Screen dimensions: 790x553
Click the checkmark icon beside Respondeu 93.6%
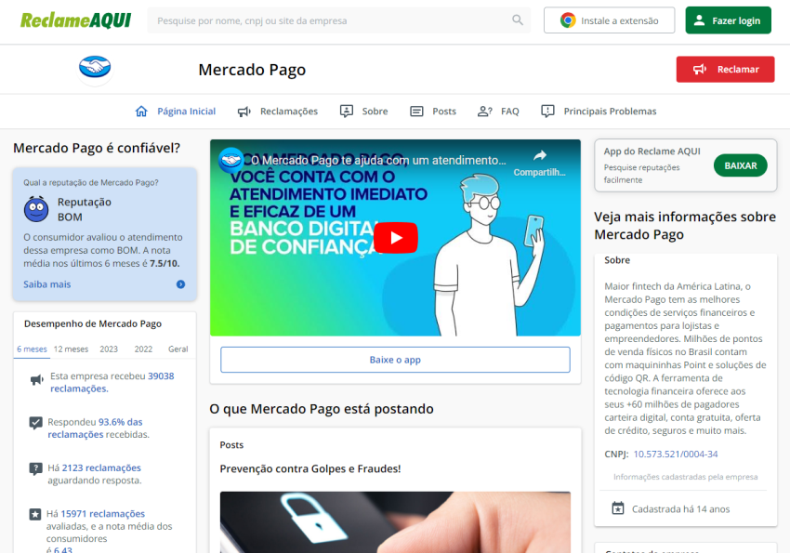tap(35, 423)
